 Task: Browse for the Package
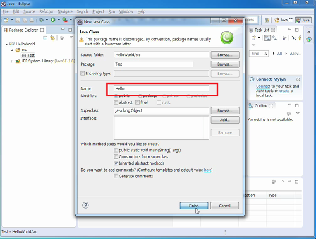(225, 64)
